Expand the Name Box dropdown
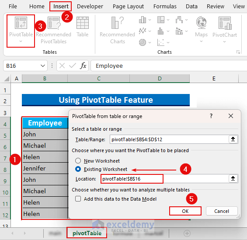Screen dimensions: 247x240 tap(43, 66)
